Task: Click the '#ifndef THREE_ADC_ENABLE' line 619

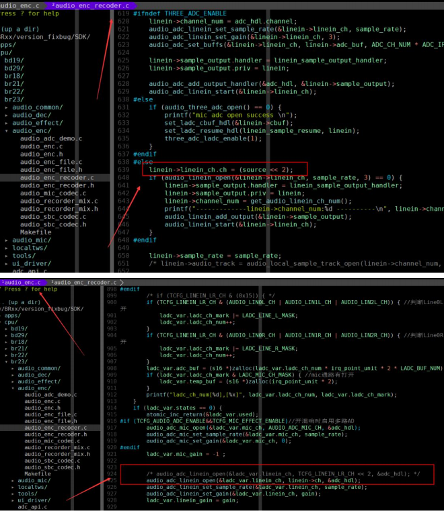Action: click(x=180, y=13)
